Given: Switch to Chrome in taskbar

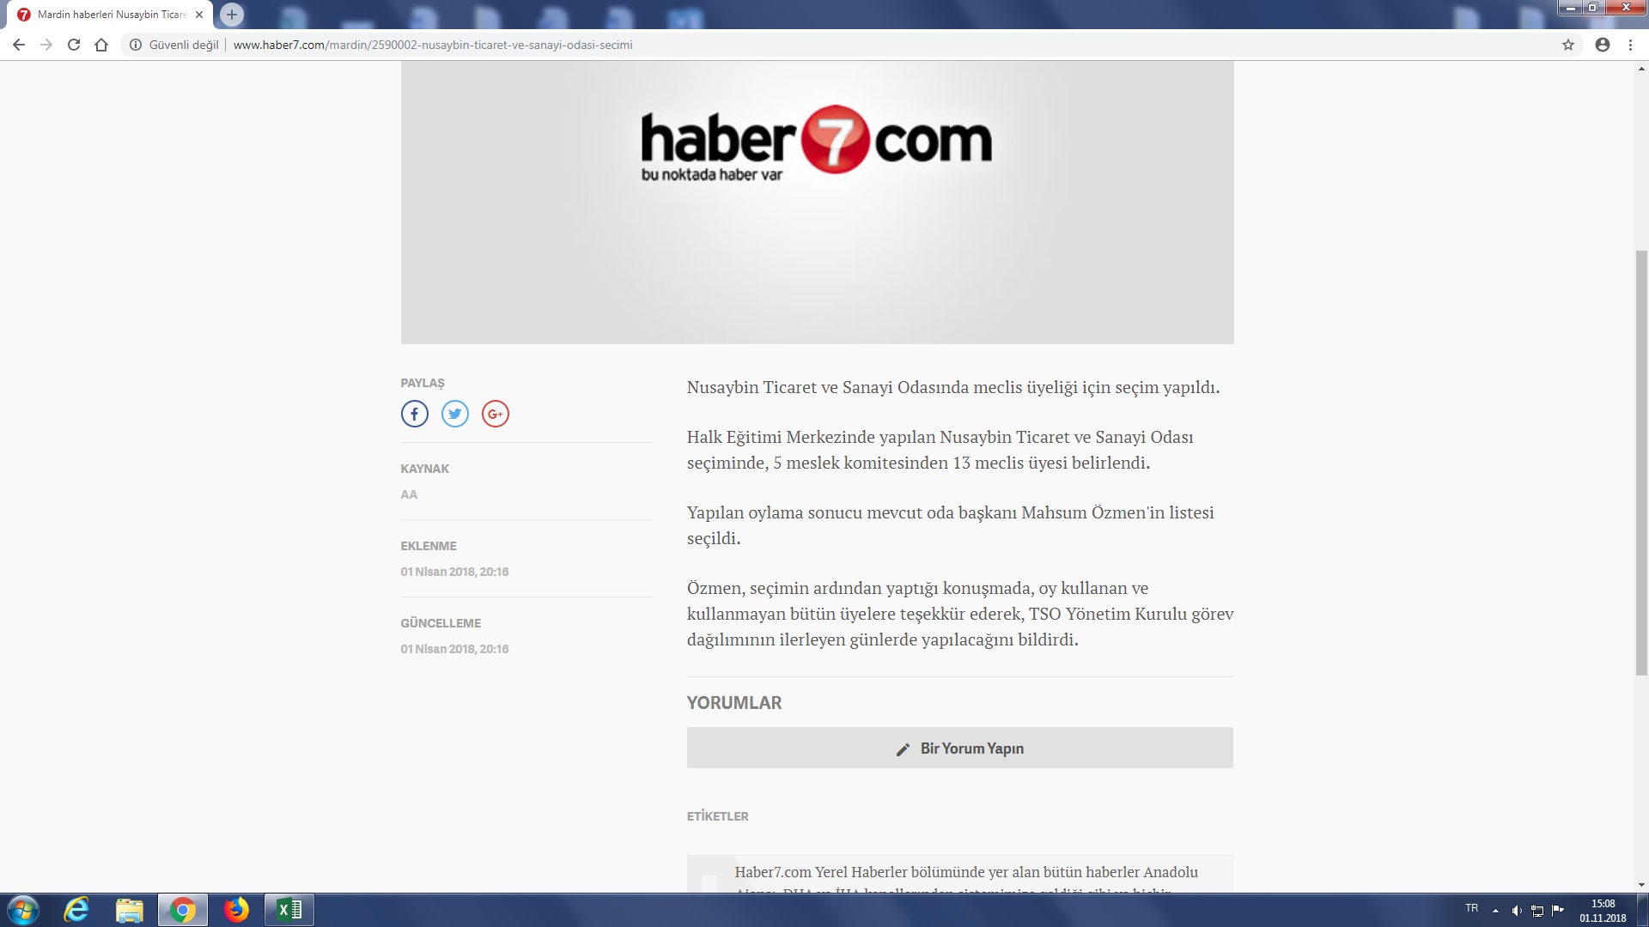Looking at the screenshot, I should (182, 910).
